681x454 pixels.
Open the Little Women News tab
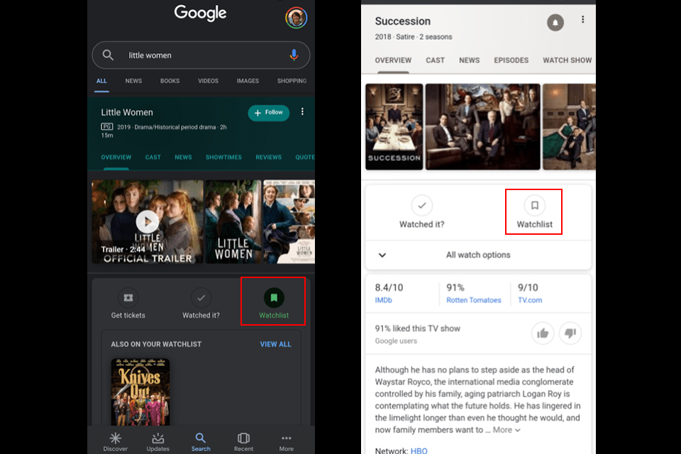pyautogui.click(x=183, y=157)
